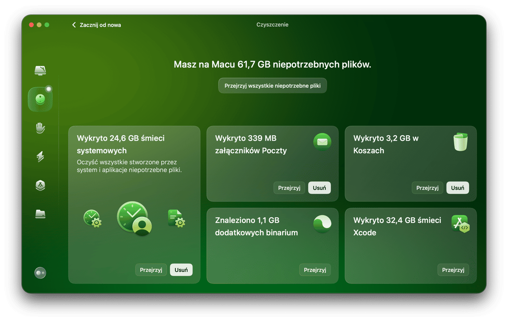This screenshot has width=508, height=322.
Task: Open Applications icon in sidebar
Action: (x=40, y=185)
